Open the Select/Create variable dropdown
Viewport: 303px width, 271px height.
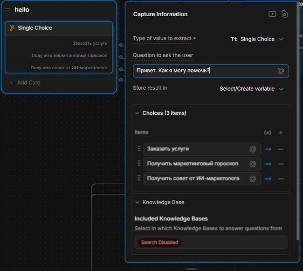pos(252,89)
